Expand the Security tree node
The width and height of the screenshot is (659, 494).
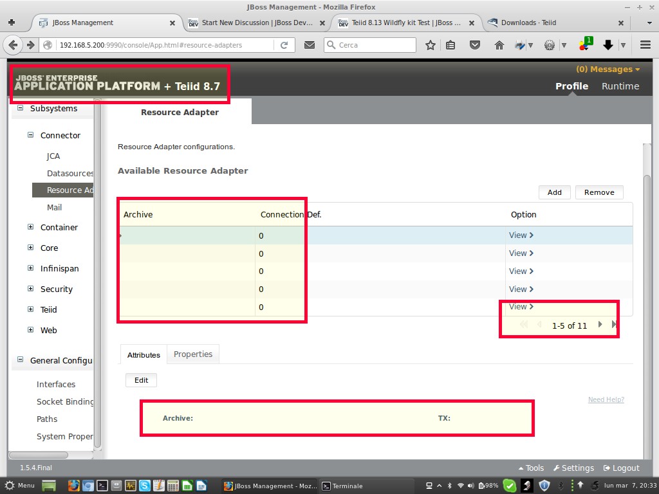(30, 289)
